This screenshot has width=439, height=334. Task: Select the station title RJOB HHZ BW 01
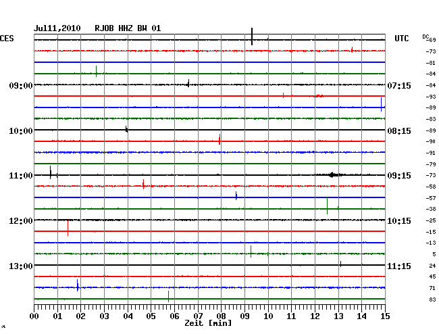pyautogui.click(x=128, y=28)
